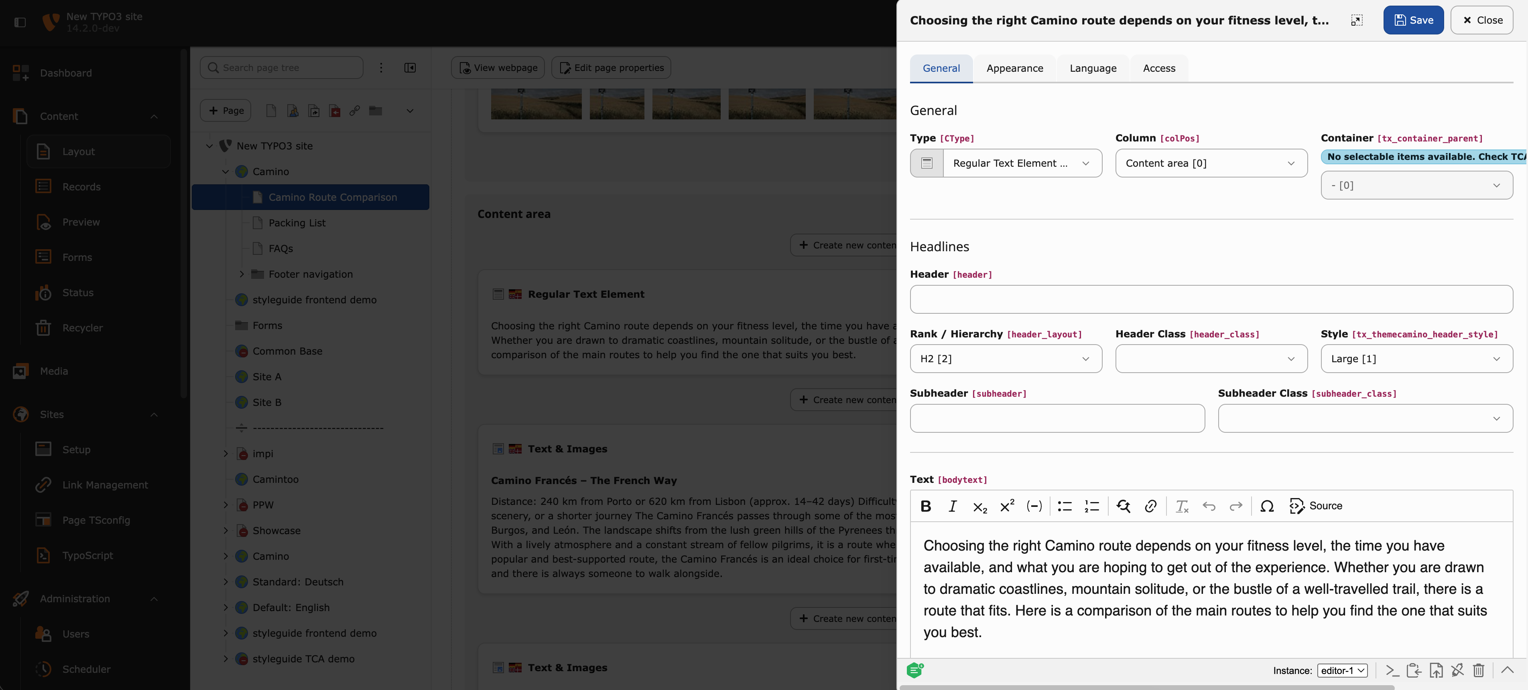This screenshot has height=690, width=1528.
Task: Toggle bold formatting in text editor
Action: pos(925,506)
